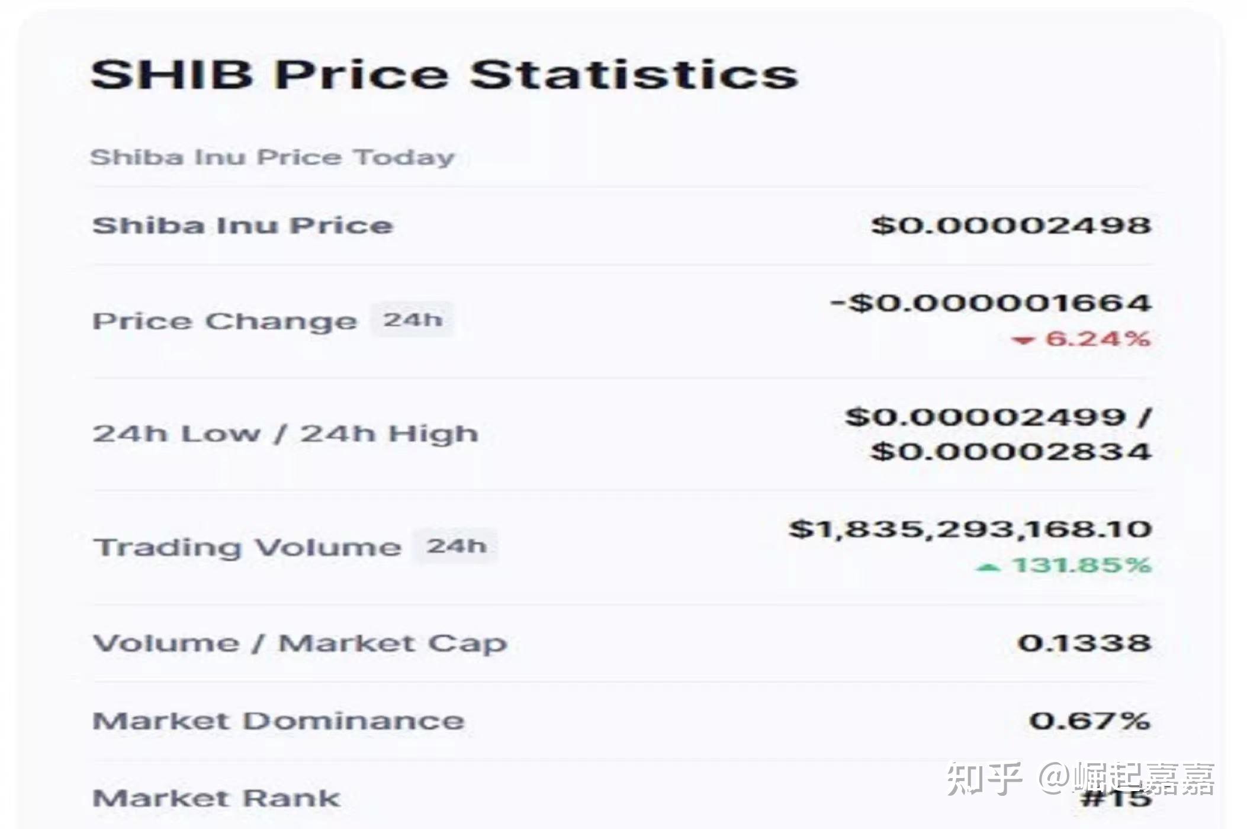Click the 24h Low / 24h High label

[x=285, y=433]
